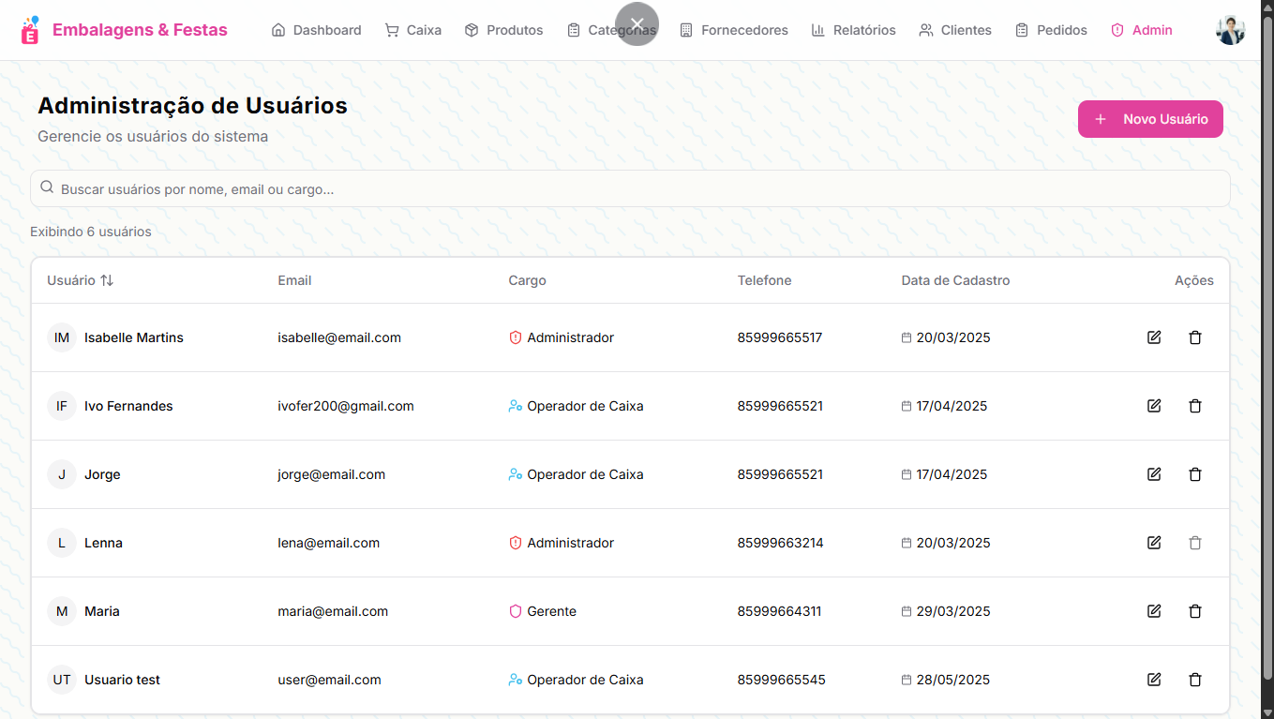Open profile avatar in top right
Viewport: 1274px width, 719px height.
pyautogui.click(x=1230, y=30)
